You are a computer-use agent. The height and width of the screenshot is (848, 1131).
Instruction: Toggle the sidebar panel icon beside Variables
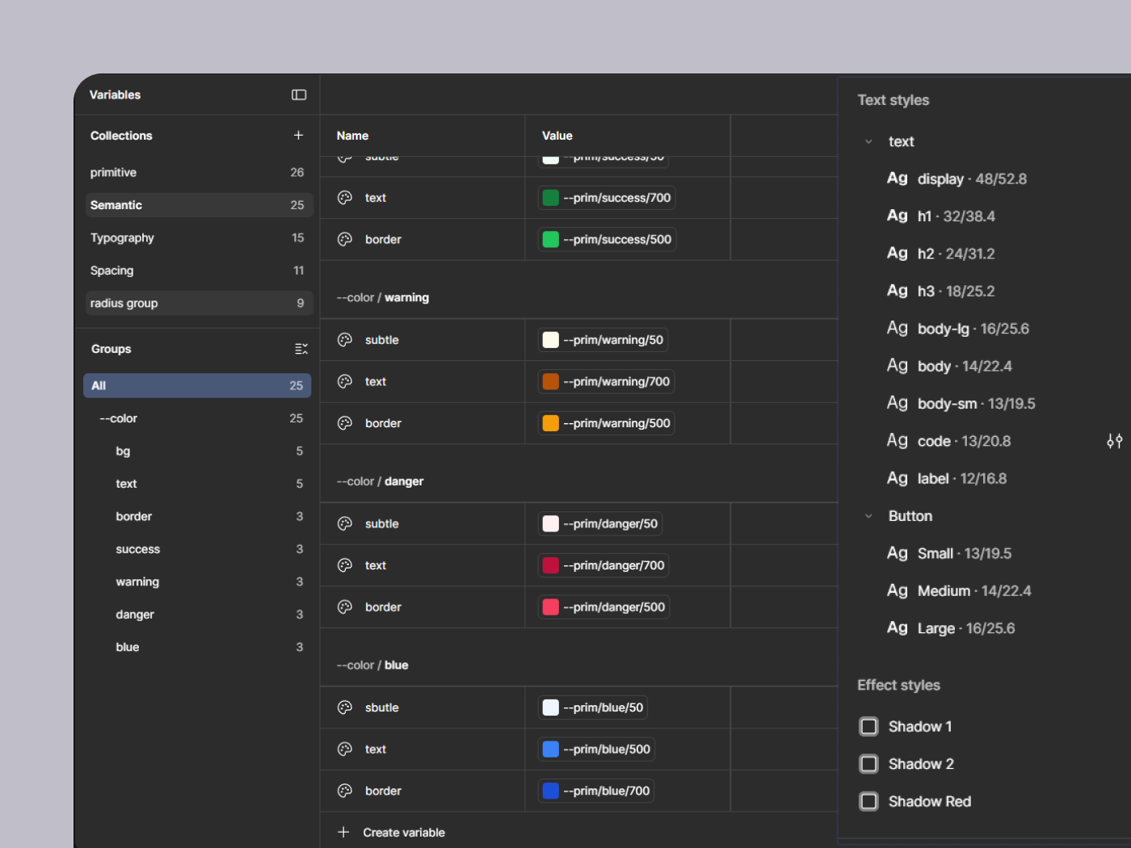click(299, 94)
